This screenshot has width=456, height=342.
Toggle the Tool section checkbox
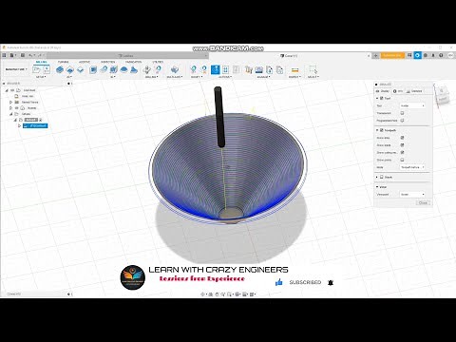[x=382, y=98]
